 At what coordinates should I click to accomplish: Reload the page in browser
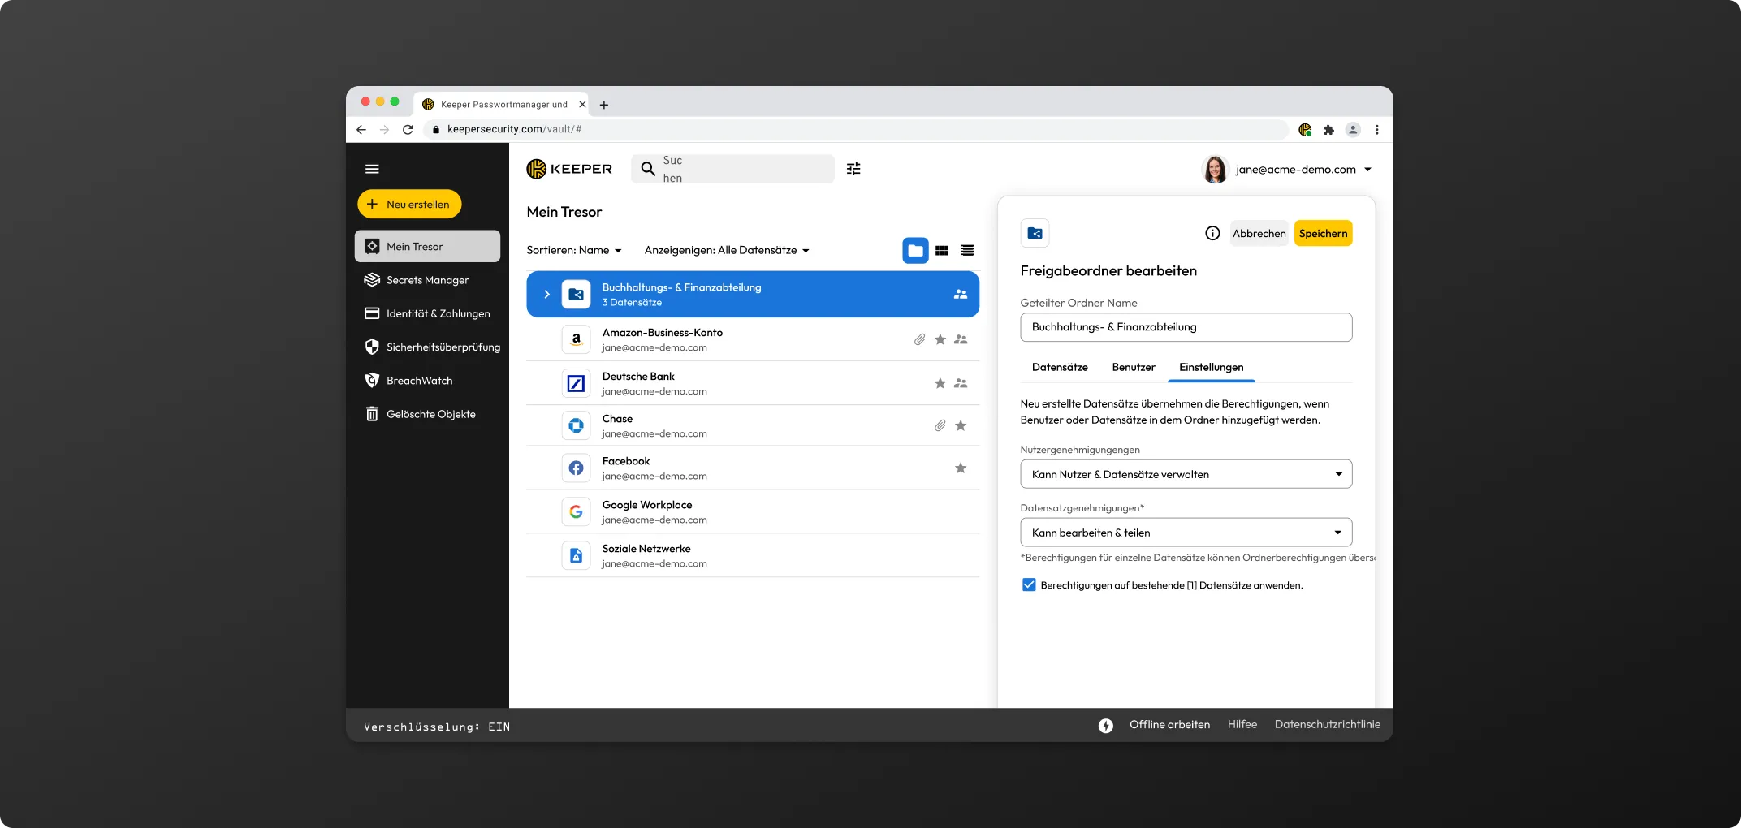tap(408, 129)
